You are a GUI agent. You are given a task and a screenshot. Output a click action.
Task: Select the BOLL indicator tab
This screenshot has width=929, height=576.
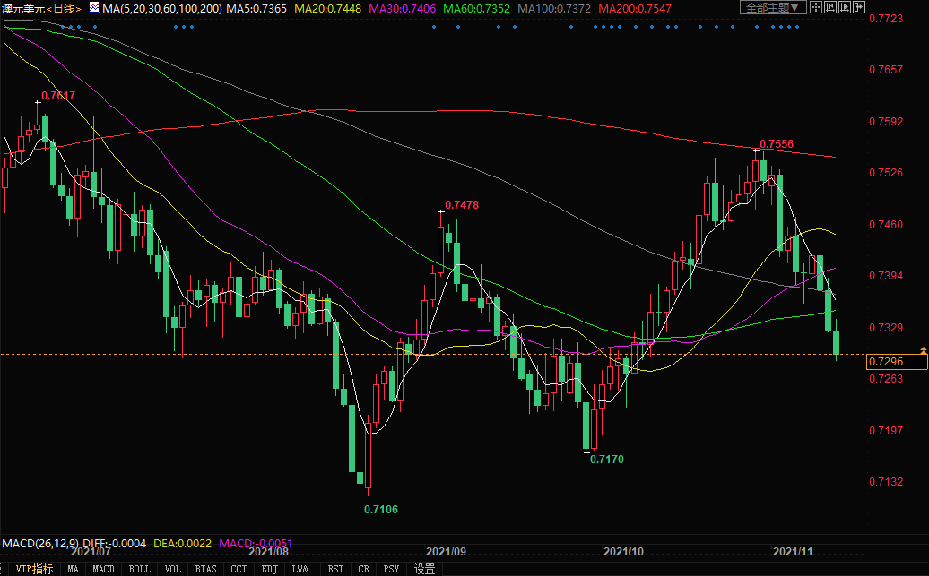coord(139,569)
